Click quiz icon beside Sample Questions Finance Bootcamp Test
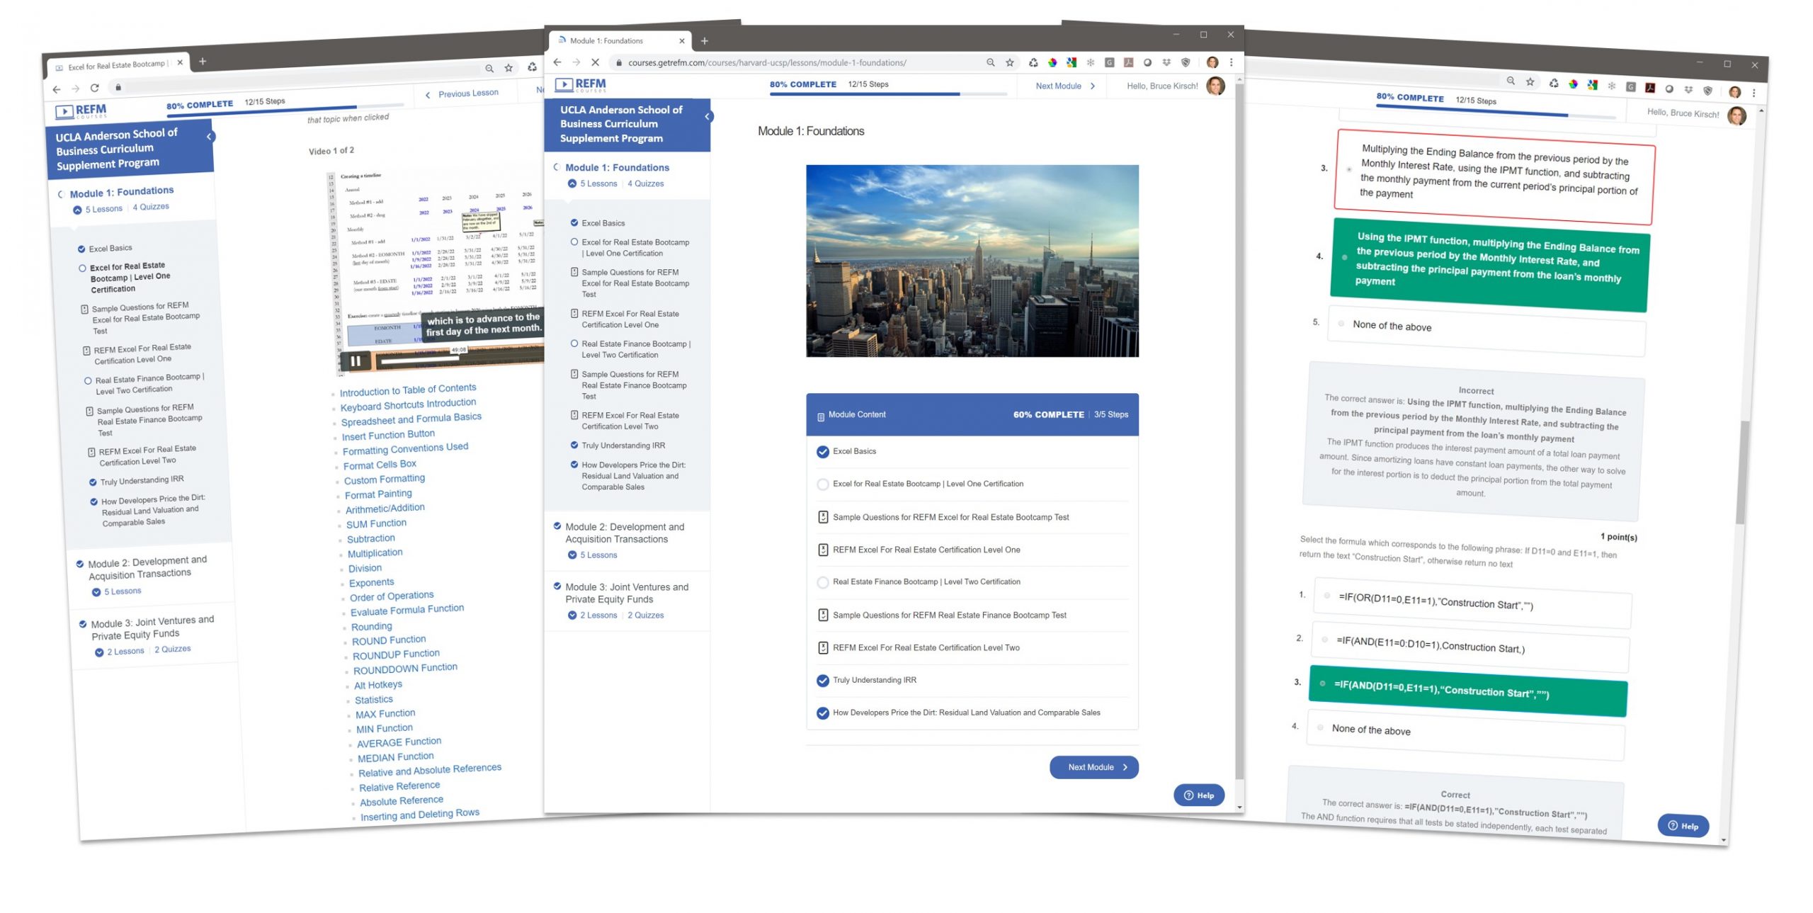The height and width of the screenshot is (913, 1813). tap(822, 615)
